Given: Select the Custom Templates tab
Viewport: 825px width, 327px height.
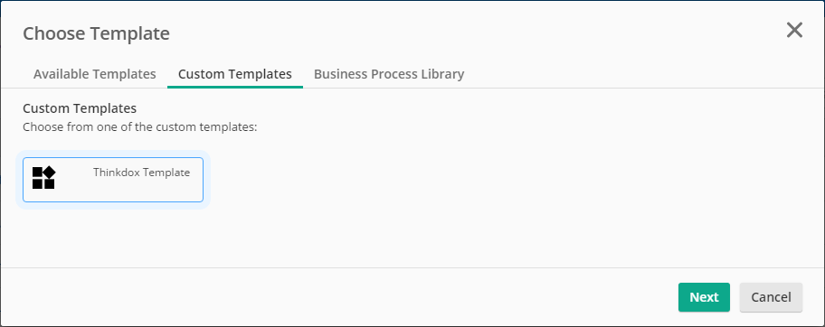Looking at the screenshot, I should (x=234, y=74).
